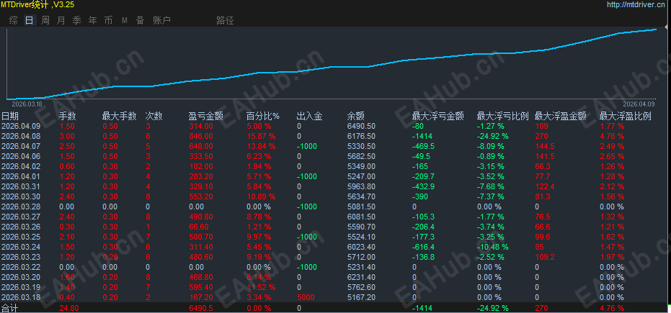Click the 最大浮亏金额 column header
This screenshot has width=671, height=313.
tap(437, 116)
